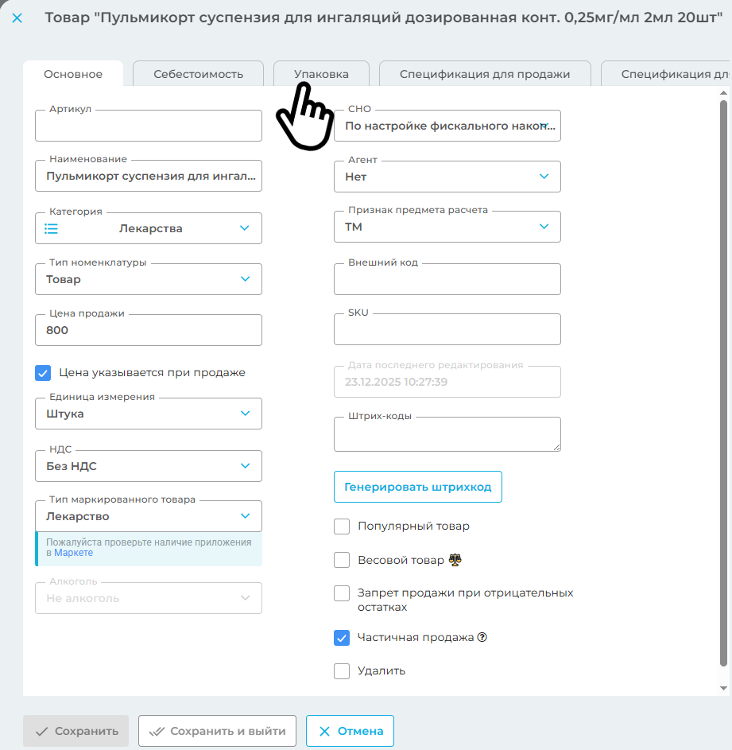Close the product dialog with X icon
Screen dimensions: 732x750
tap(17, 17)
